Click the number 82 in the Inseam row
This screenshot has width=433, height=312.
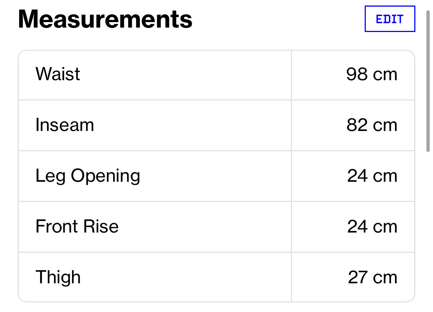click(x=357, y=125)
